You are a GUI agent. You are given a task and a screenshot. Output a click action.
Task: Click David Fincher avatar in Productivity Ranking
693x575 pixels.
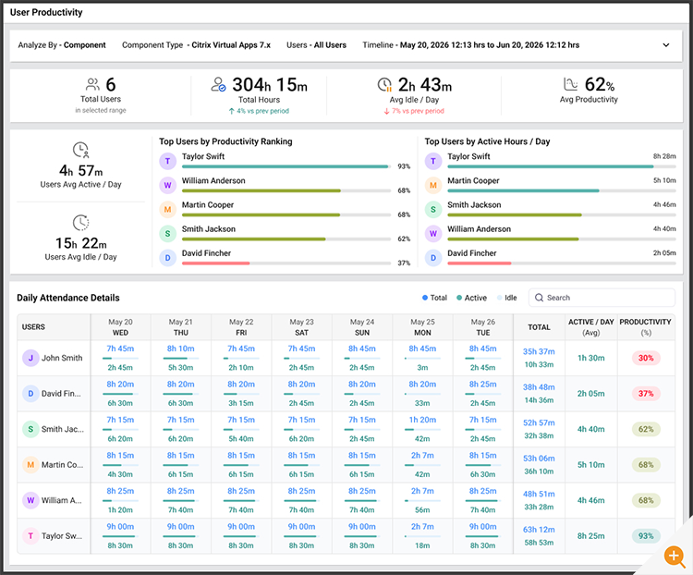tap(167, 258)
